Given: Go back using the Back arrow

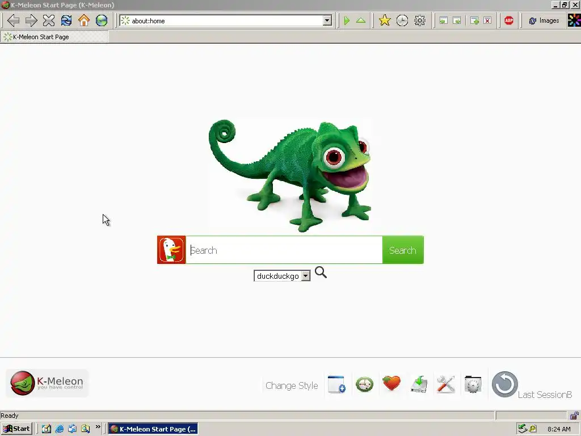Looking at the screenshot, I should coord(14,20).
